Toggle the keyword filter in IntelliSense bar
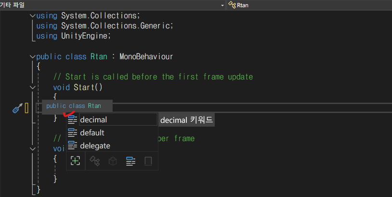Image resolution: width=392 pixels, height=197 pixels. pyautogui.click(x=131, y=161)
